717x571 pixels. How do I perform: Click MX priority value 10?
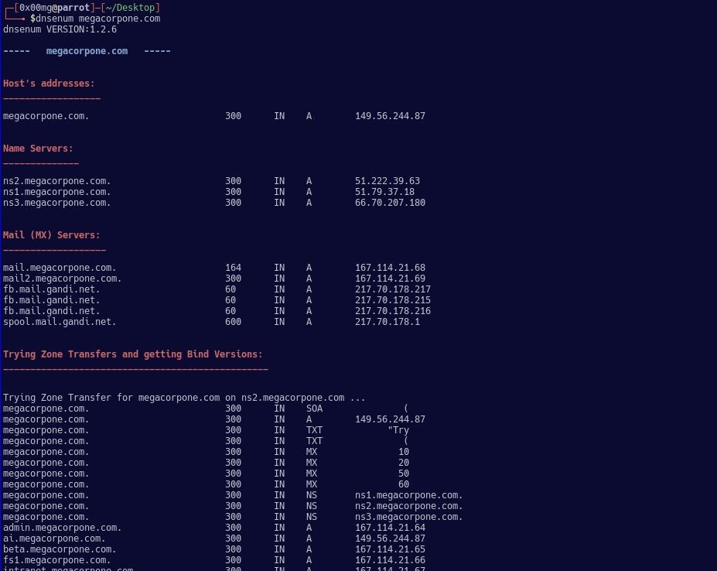point(404,452)
